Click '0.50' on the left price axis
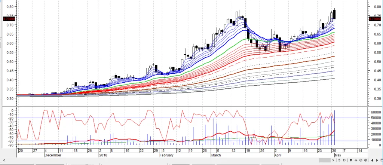The height and width of the screenshot is (165, 383). click(x=9, y=62)
